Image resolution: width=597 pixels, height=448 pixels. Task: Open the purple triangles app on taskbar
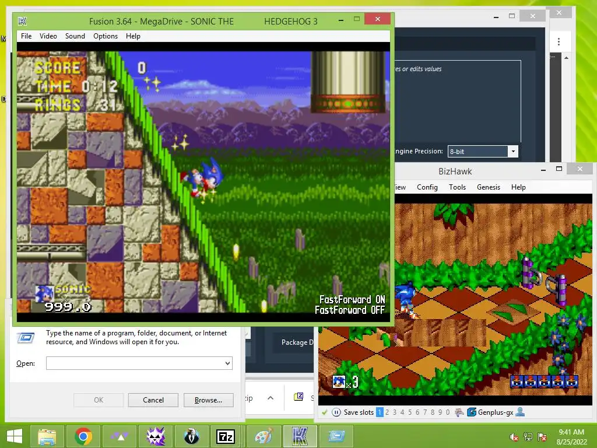point(120,436)
